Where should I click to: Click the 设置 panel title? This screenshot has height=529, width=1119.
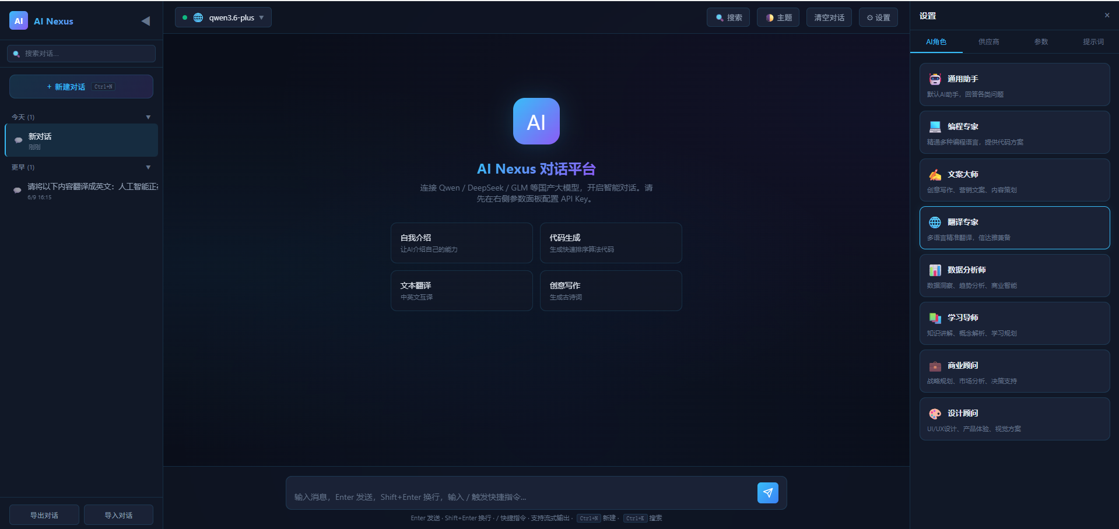(x=928, y=16)
